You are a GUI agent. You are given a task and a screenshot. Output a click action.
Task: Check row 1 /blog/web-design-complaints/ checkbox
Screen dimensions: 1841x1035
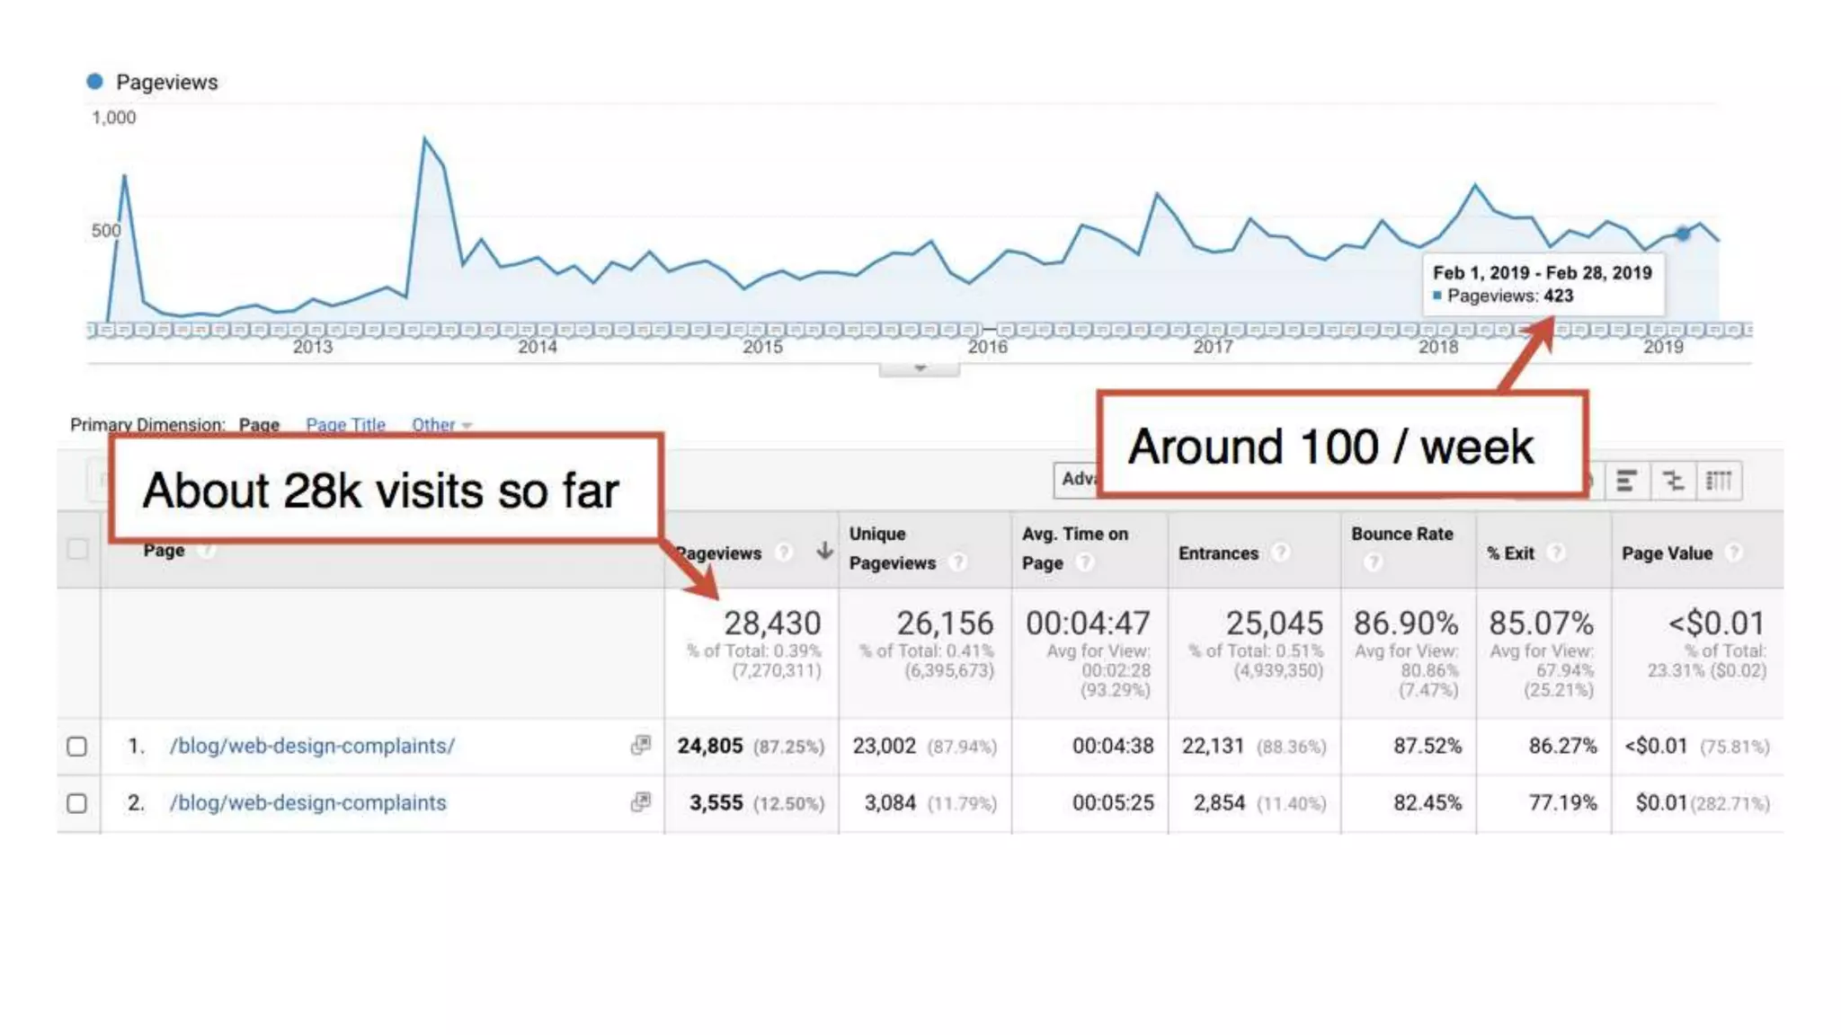tap(77, 747)
